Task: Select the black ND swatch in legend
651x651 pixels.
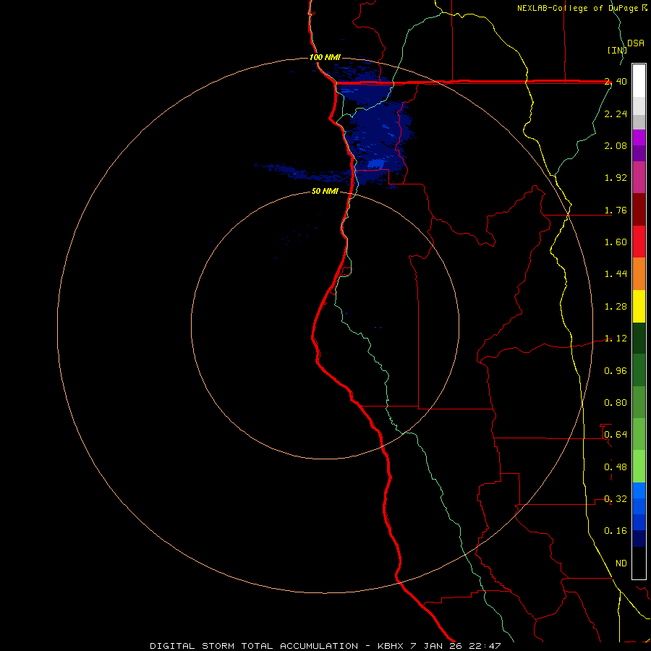Action: (639, 563)
